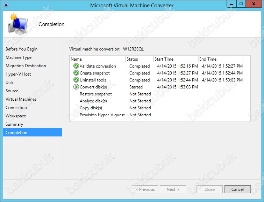This screenshot has width=264, height=202.
Task: Click the application icon in title bar
Action: 6,5
